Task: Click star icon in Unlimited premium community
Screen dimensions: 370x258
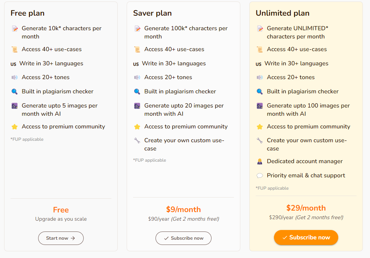Action: pyautogui.click(x=260, y=127)
